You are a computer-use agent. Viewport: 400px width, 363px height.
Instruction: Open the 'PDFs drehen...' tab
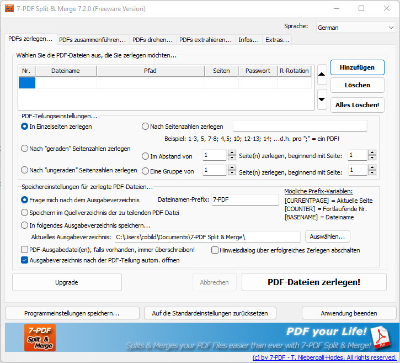152,40
